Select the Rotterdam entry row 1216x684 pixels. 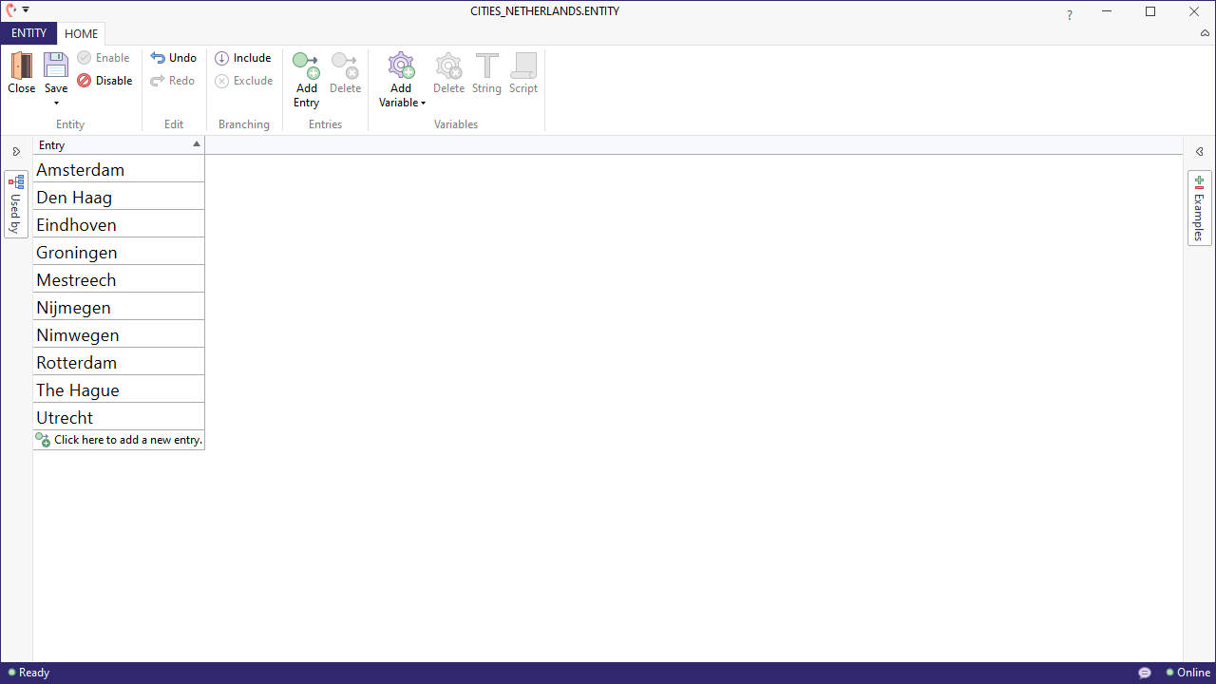tap(119, 362)
